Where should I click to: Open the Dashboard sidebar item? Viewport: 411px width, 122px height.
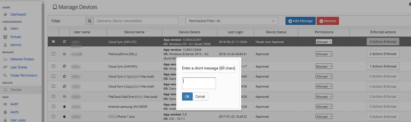click(18, 14)
